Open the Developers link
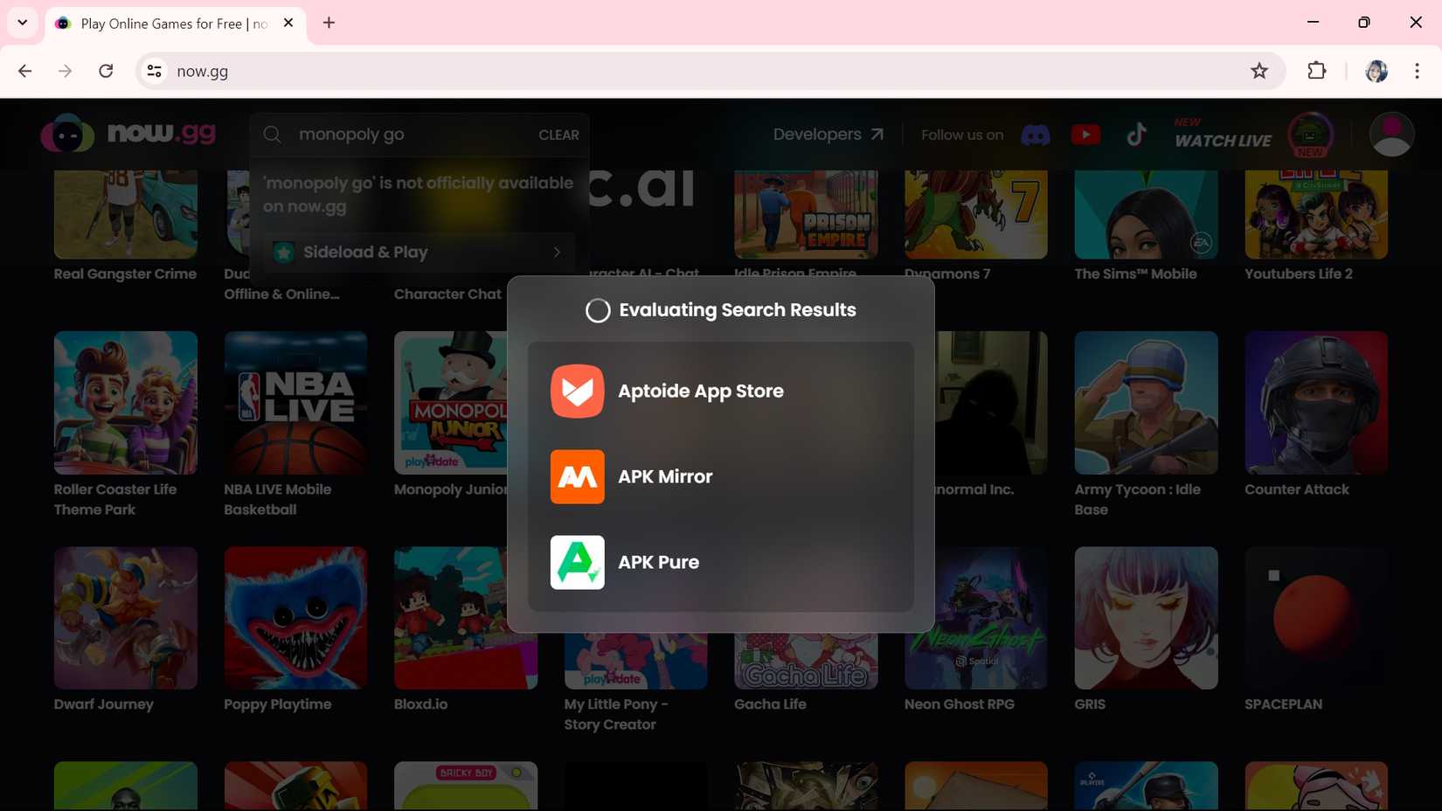 (828, 135)
